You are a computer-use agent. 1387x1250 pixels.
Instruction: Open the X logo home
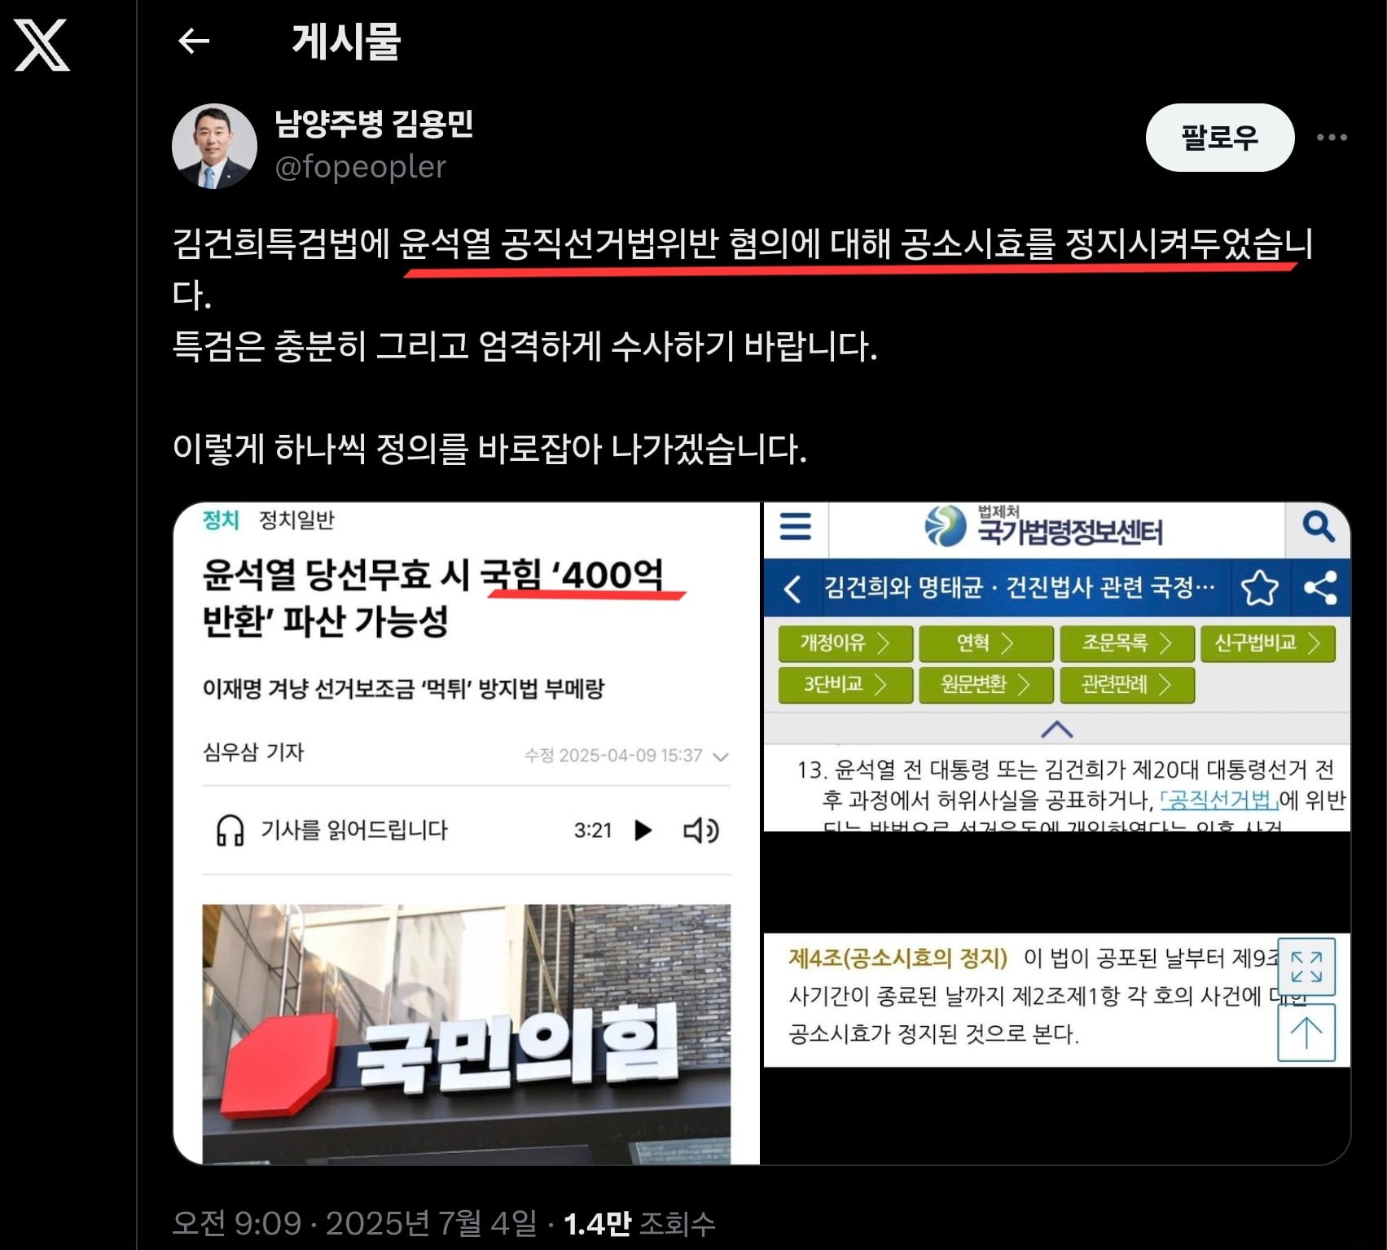click(42, 46)
